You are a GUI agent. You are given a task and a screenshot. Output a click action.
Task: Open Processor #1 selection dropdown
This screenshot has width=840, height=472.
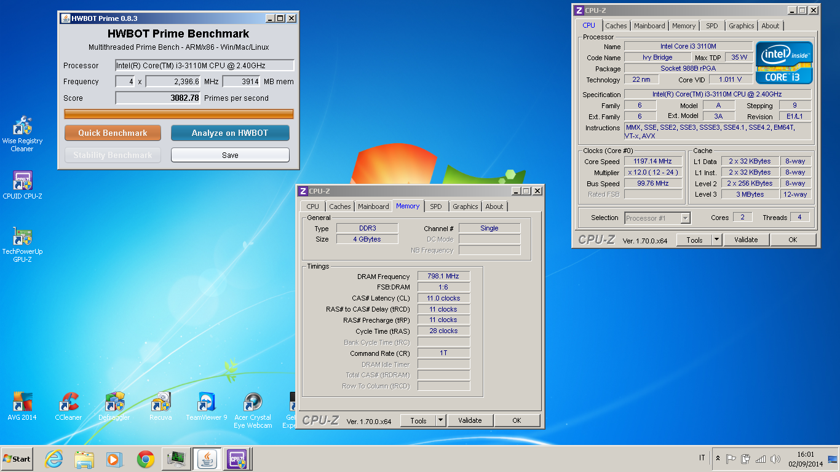pos(657,218)
